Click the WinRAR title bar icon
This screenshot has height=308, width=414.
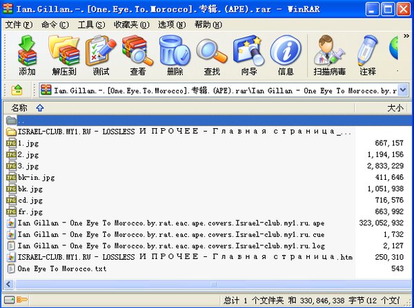tap(8, 9)
